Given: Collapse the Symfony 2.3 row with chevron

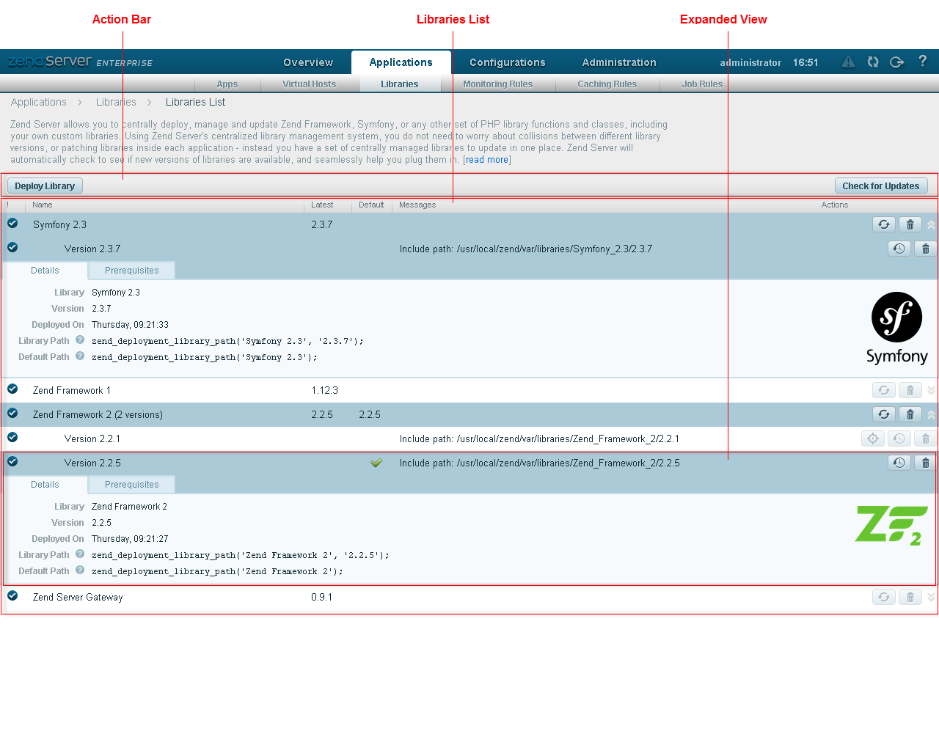Looking at the screenshot, I should [932, 225].
